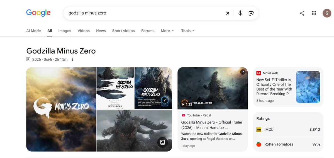Click the MovieWeb source name
The height and width of the screenshot is (158, 334).
270,73
